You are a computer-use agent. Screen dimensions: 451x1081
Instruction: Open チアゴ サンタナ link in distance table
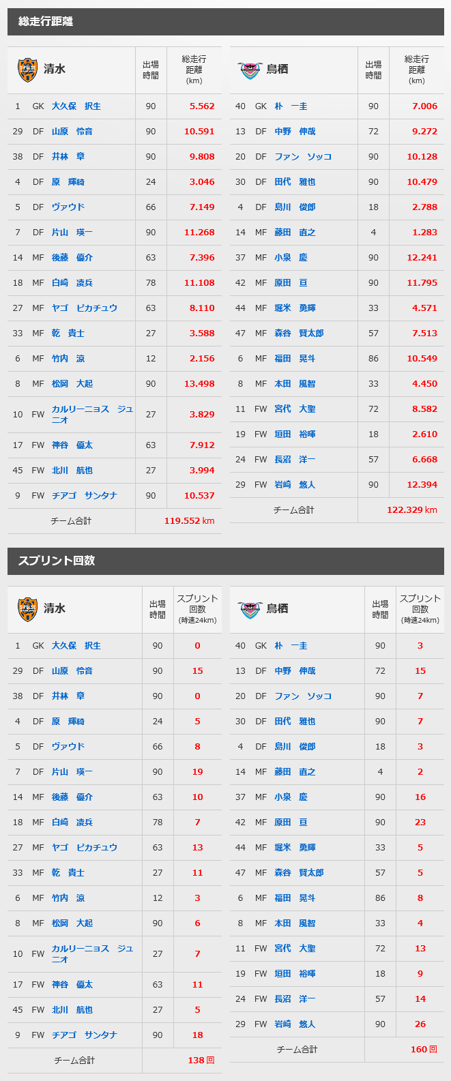(85, 496)
